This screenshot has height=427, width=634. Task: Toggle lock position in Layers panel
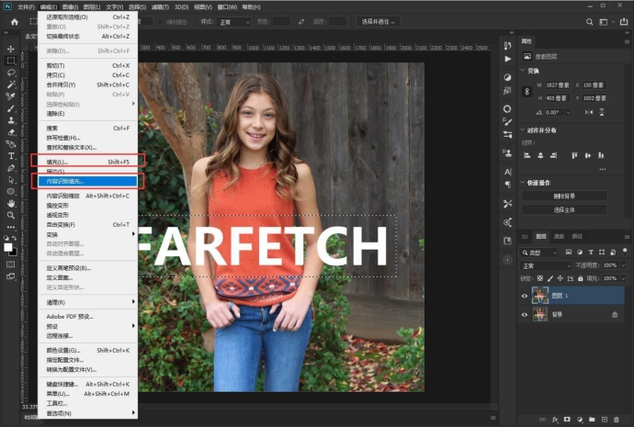tap(560, 278)
